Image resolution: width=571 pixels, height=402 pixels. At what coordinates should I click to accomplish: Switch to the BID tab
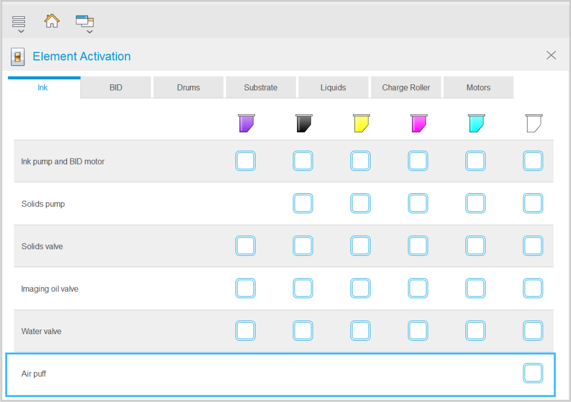pos(116,88)
